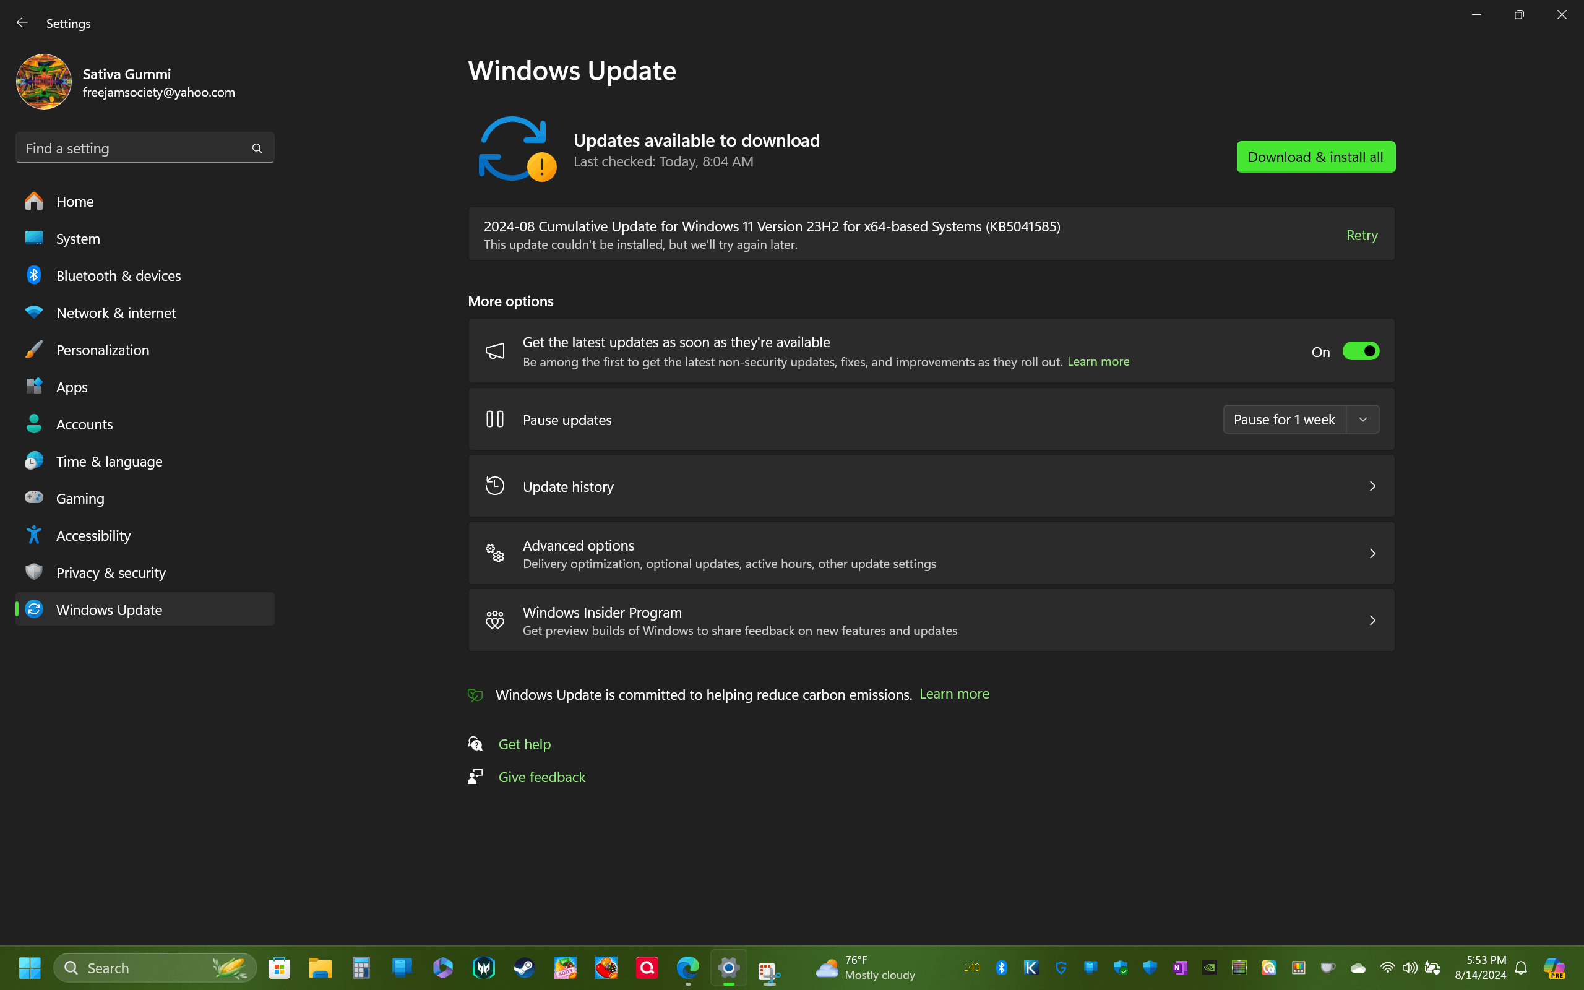Open the notification bell in taskbar
Screen dimensions: 1584x990
pos(1521,967)
